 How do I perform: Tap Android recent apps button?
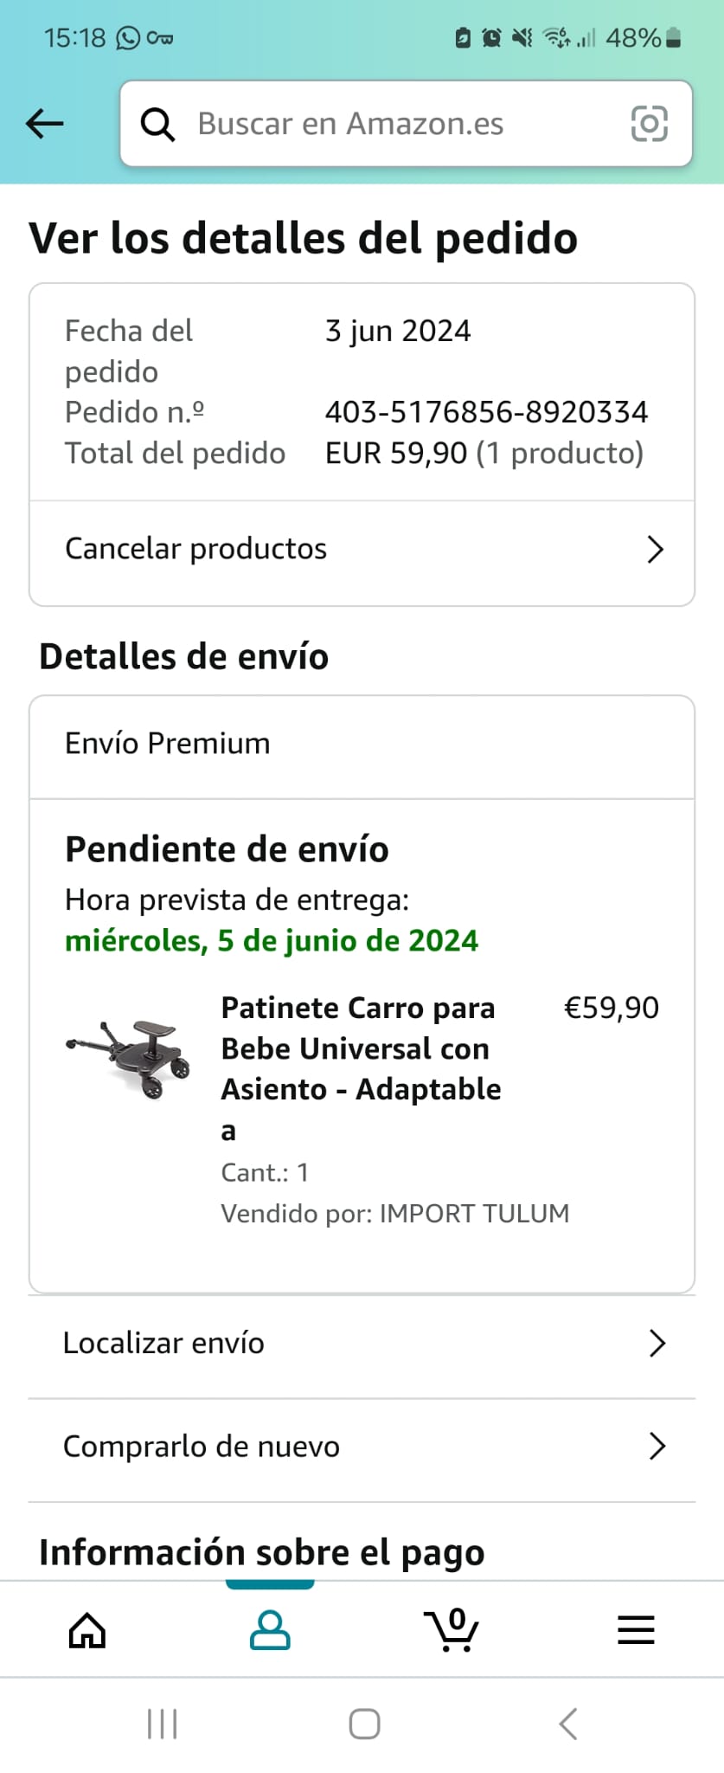pos(162,1724)
